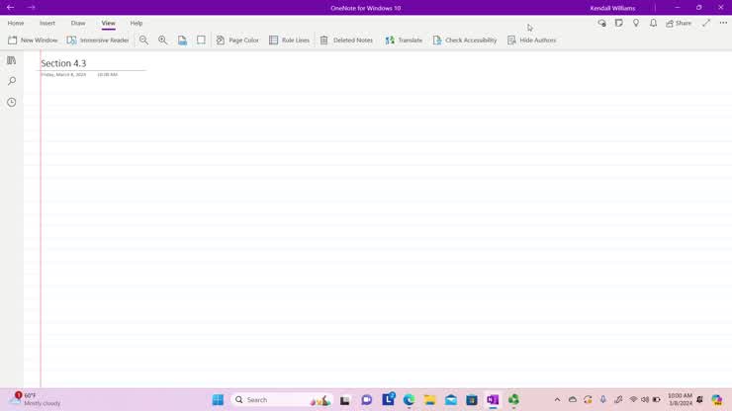Open the Insert tab
Image resolution: width=732 pixels, height=411 pixels.
pos(47,23)
